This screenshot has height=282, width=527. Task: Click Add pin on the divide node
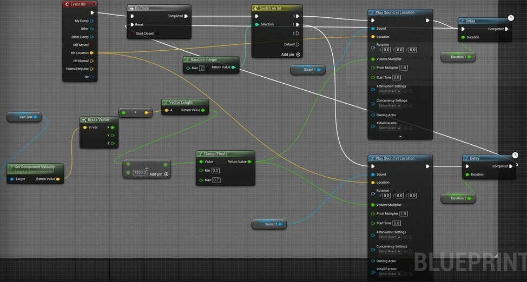click(x=159, y=174)
